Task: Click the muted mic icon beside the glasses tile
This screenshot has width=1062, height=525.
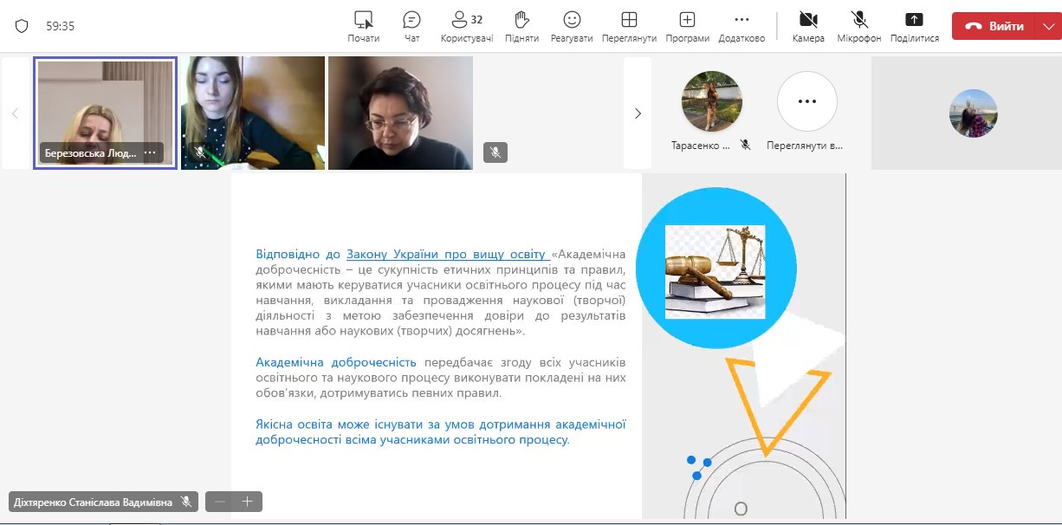Action: [495, 152]
